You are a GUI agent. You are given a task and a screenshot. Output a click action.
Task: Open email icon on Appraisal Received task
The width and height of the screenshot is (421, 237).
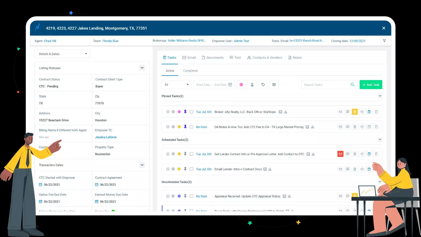pos(340,196)
